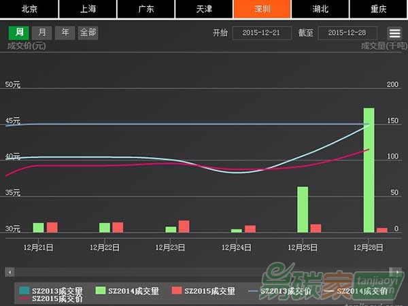Select the 周 (week) range button
Image resolution: width=408 pixels, height=306 pixels.
coord(19,32)
